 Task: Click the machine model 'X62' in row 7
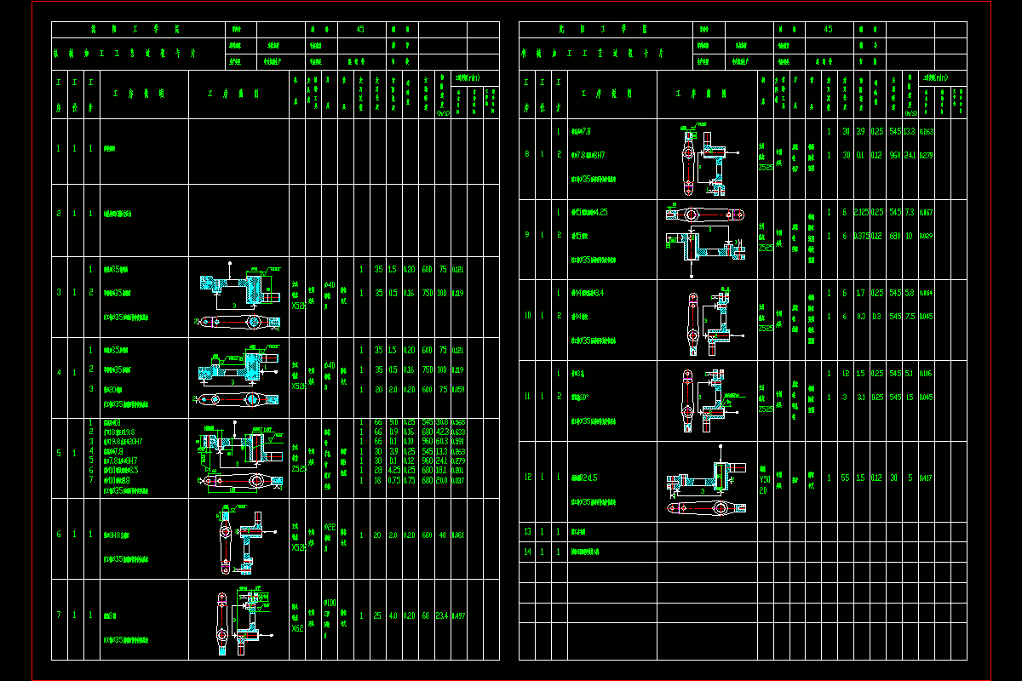[297, 628]
